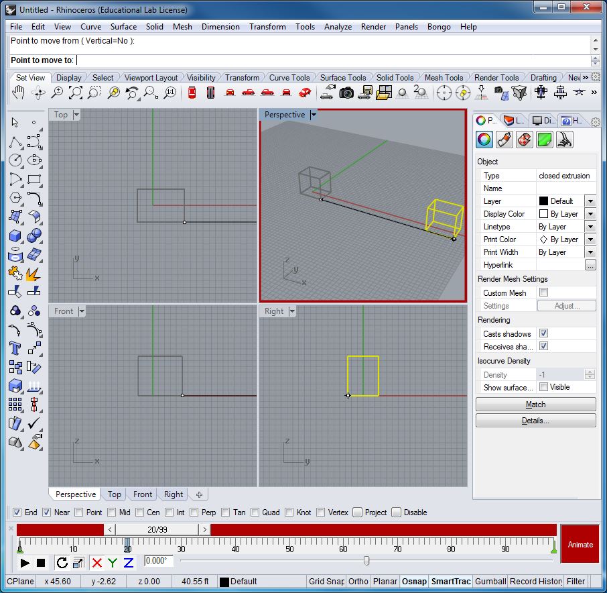Select the Circle drawing tool
The image size is (607, 593).
pos(15,160)
